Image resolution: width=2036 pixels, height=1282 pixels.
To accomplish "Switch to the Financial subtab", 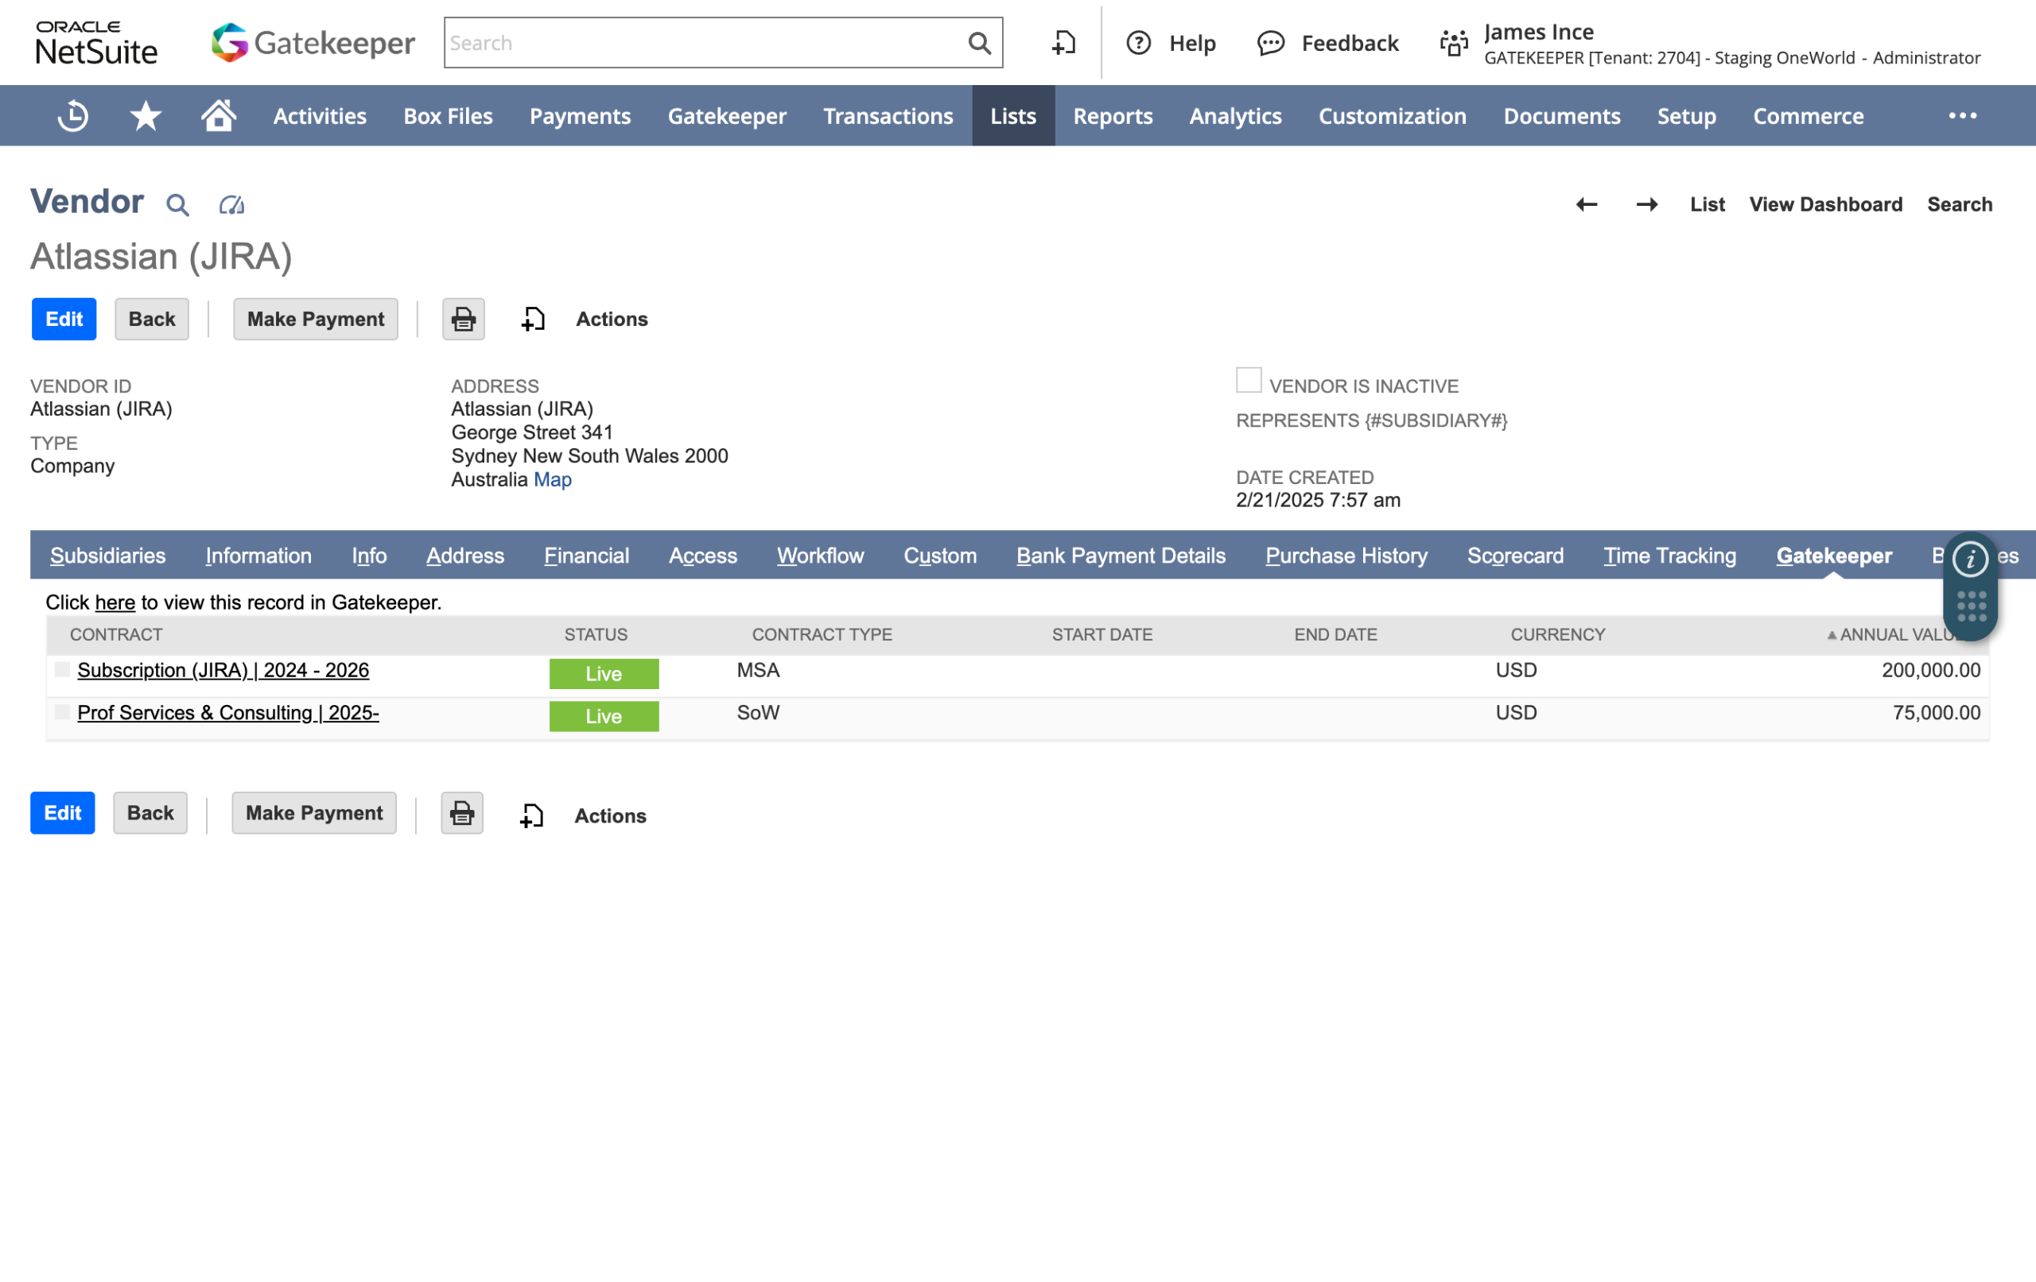I will click(586, 556).
